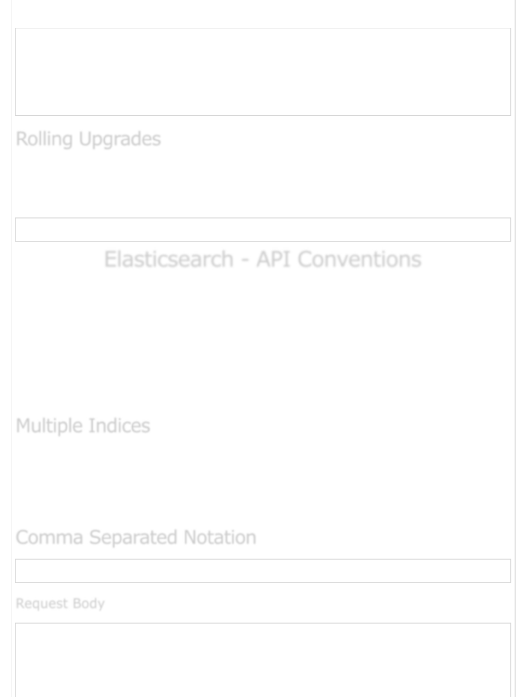Click the word "Upgrades" in the heading
Screen dimensions: 526x697
pyautogui.click(x=120, y=139)
